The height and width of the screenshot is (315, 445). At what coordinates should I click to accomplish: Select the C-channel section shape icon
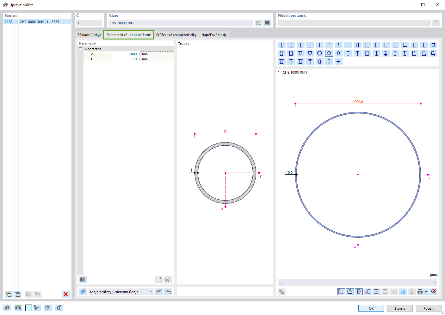coord(376,45)
